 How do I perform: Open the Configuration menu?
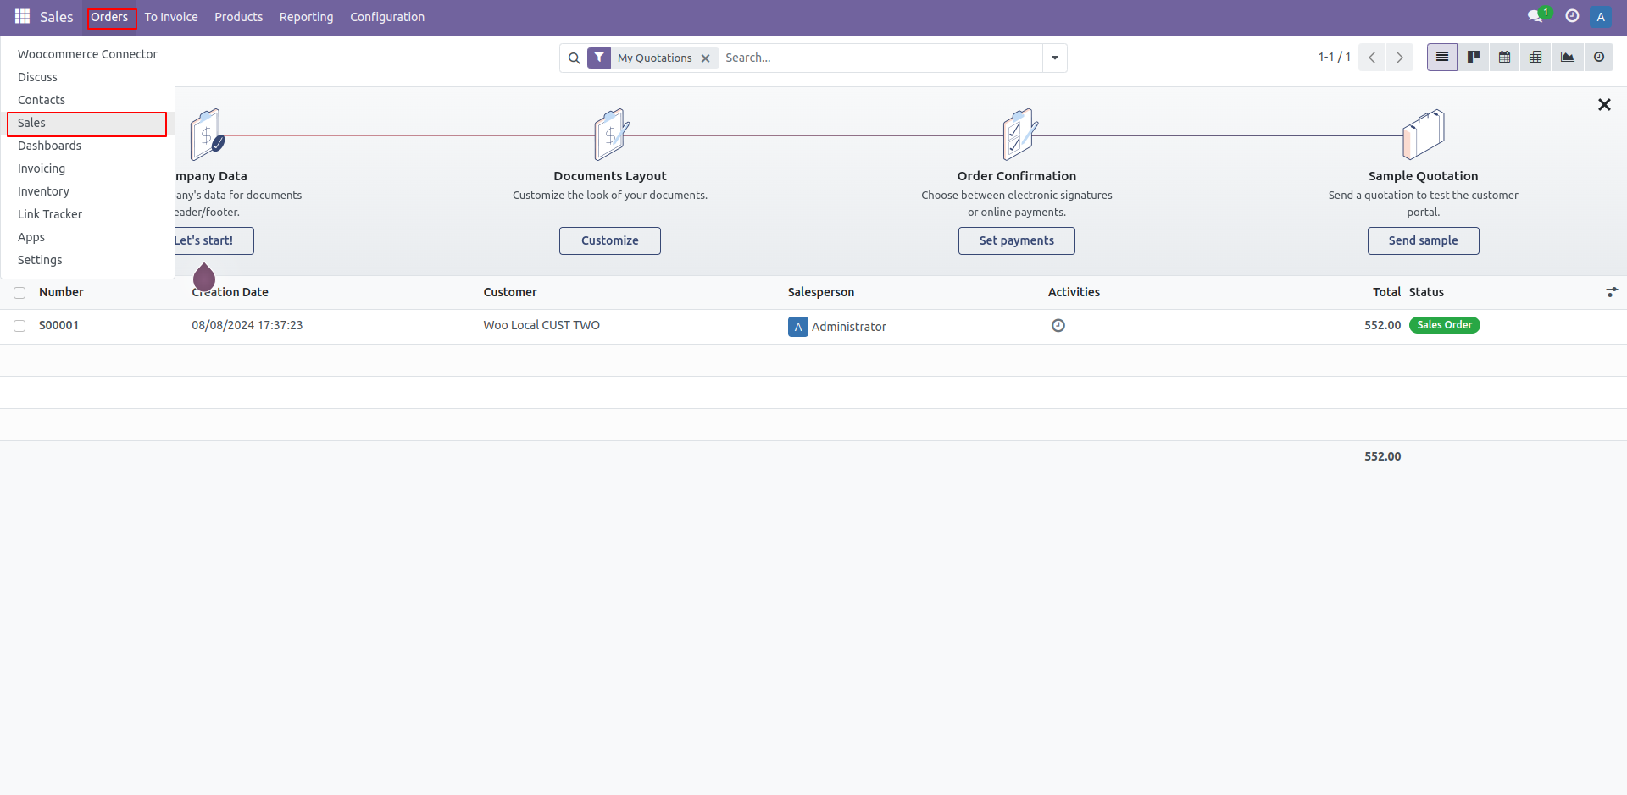coord(387,17)
